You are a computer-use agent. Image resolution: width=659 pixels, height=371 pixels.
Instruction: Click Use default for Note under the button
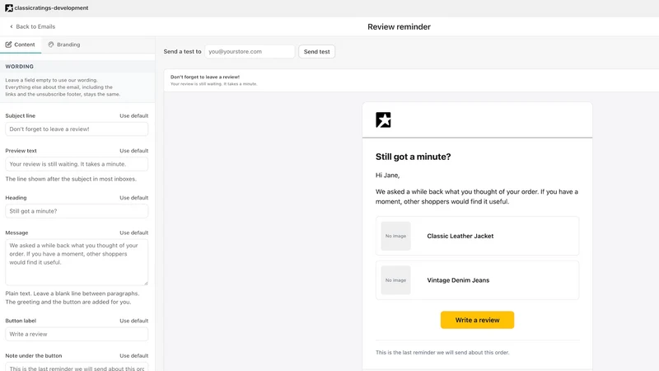click(x=133, y=355)
